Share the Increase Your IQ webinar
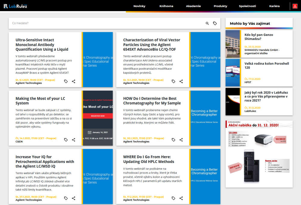This screenshot has width=301, height=205. coord(73,198)
